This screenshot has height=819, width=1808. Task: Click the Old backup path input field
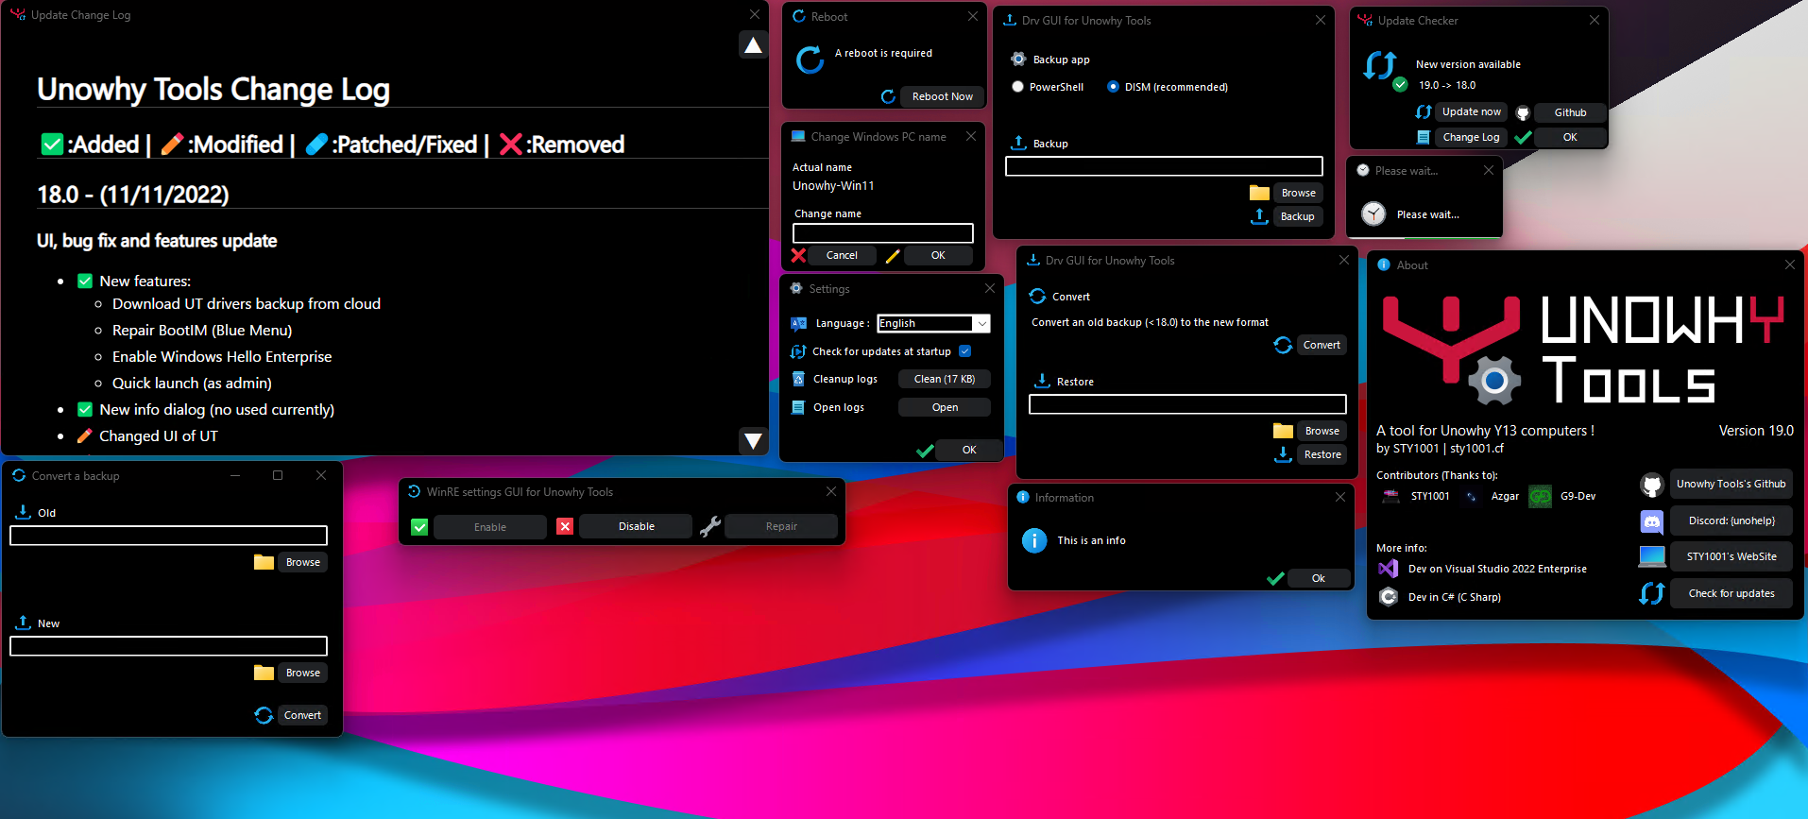[168, 536]
